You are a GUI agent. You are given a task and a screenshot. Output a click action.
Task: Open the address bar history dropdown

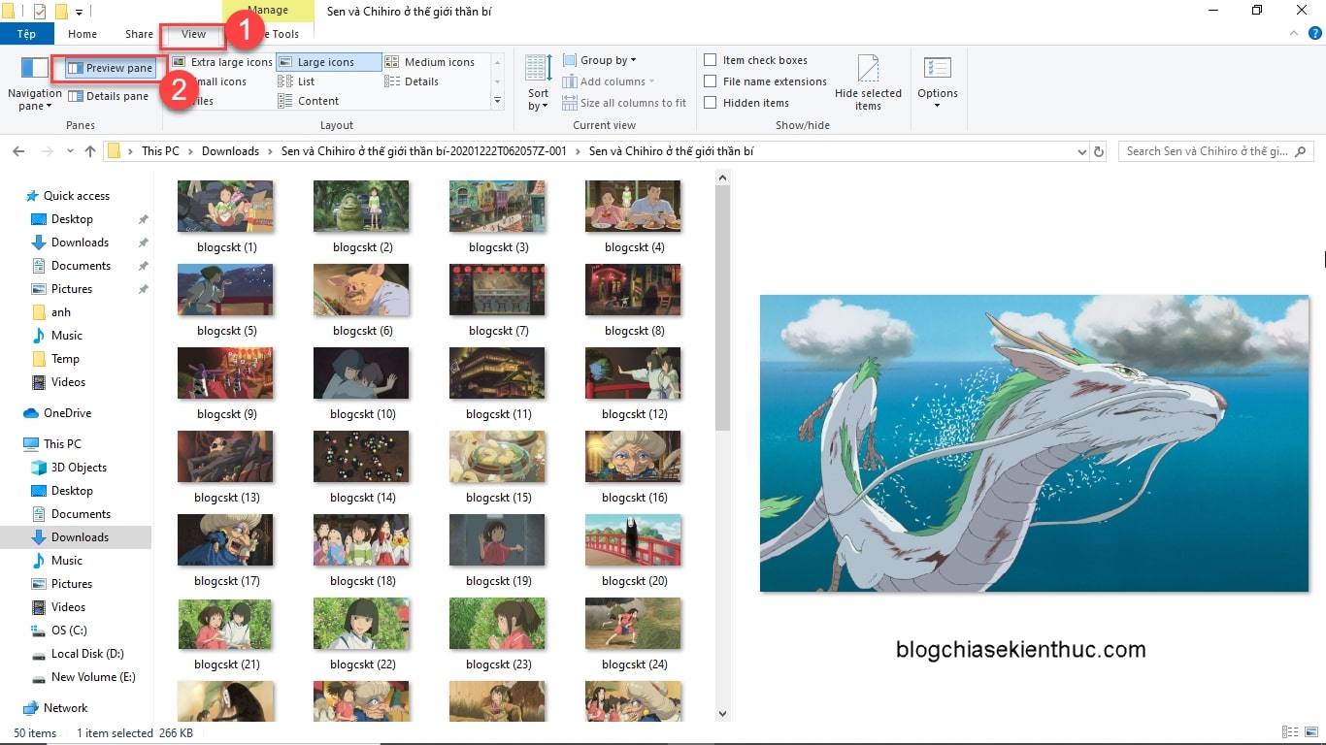(x=1082, y=151)
